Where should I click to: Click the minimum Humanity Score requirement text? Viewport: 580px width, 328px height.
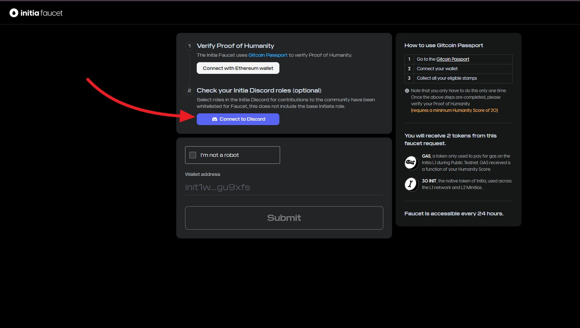(x=454, y=111)
